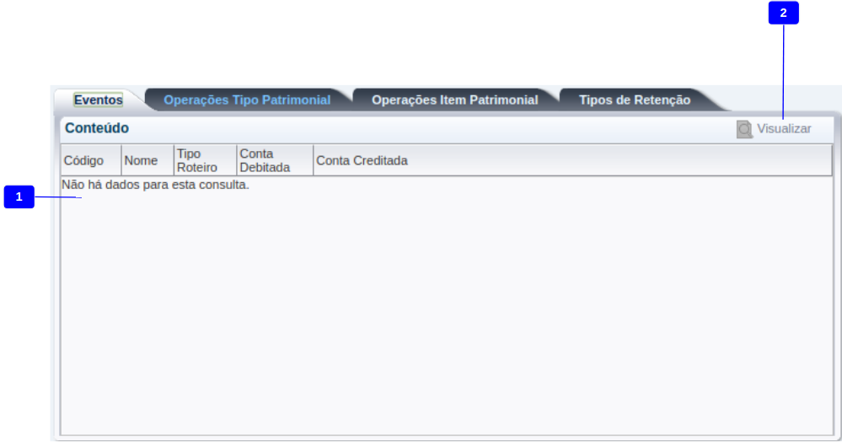Screen dimensions: 842x442
Task: Click blank header space between Conteúdo and Visualizar
Action: [x=421, y=129]
